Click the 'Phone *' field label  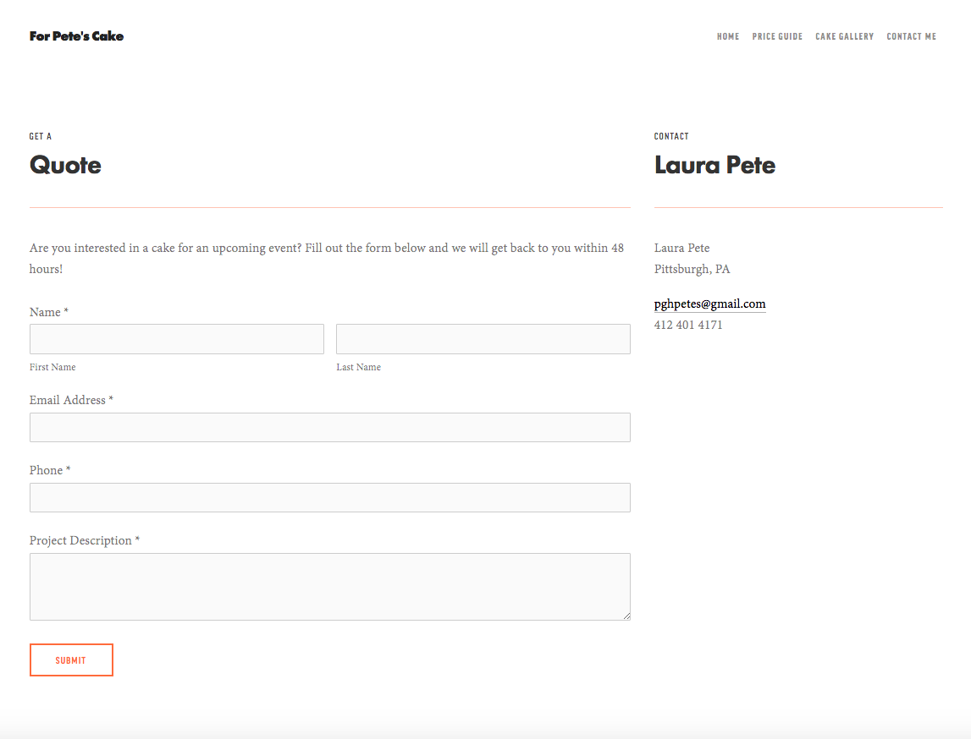[50, 471]
